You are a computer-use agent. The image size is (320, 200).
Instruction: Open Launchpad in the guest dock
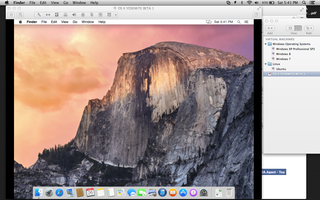click(x=49, y=192)
